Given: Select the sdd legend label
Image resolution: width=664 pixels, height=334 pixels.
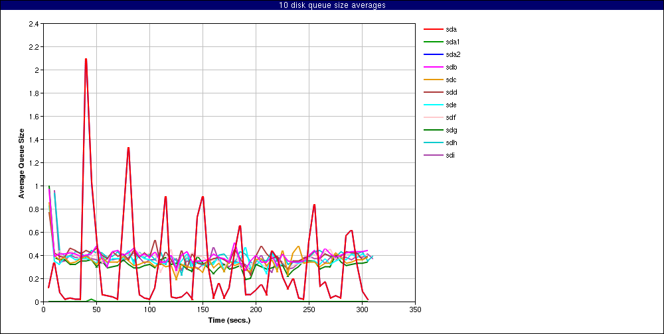Looking at the screenshot, I should [x=452, y=93].
